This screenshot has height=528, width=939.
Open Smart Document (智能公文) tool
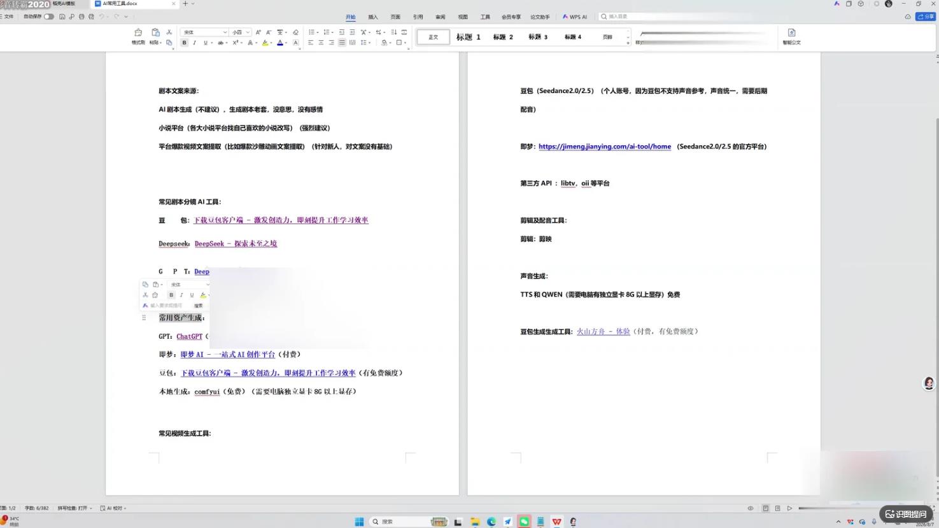(x=791, y=36)
